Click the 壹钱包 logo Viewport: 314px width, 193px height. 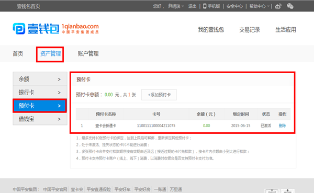coord(55,29)
